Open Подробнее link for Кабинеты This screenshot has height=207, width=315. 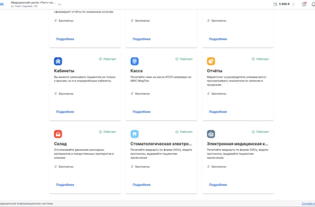click(x=65, y=112)
